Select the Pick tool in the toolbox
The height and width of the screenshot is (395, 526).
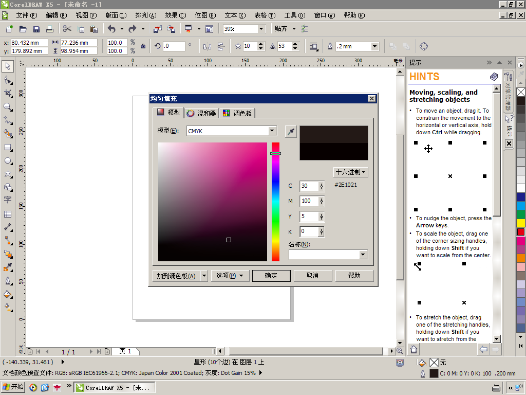pyautogui.click(x=8, y=66)
